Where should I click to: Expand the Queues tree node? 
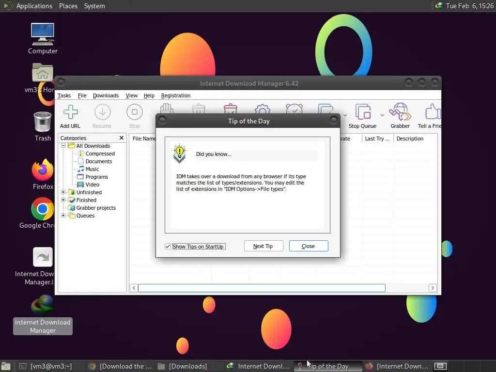coord(63,216)
